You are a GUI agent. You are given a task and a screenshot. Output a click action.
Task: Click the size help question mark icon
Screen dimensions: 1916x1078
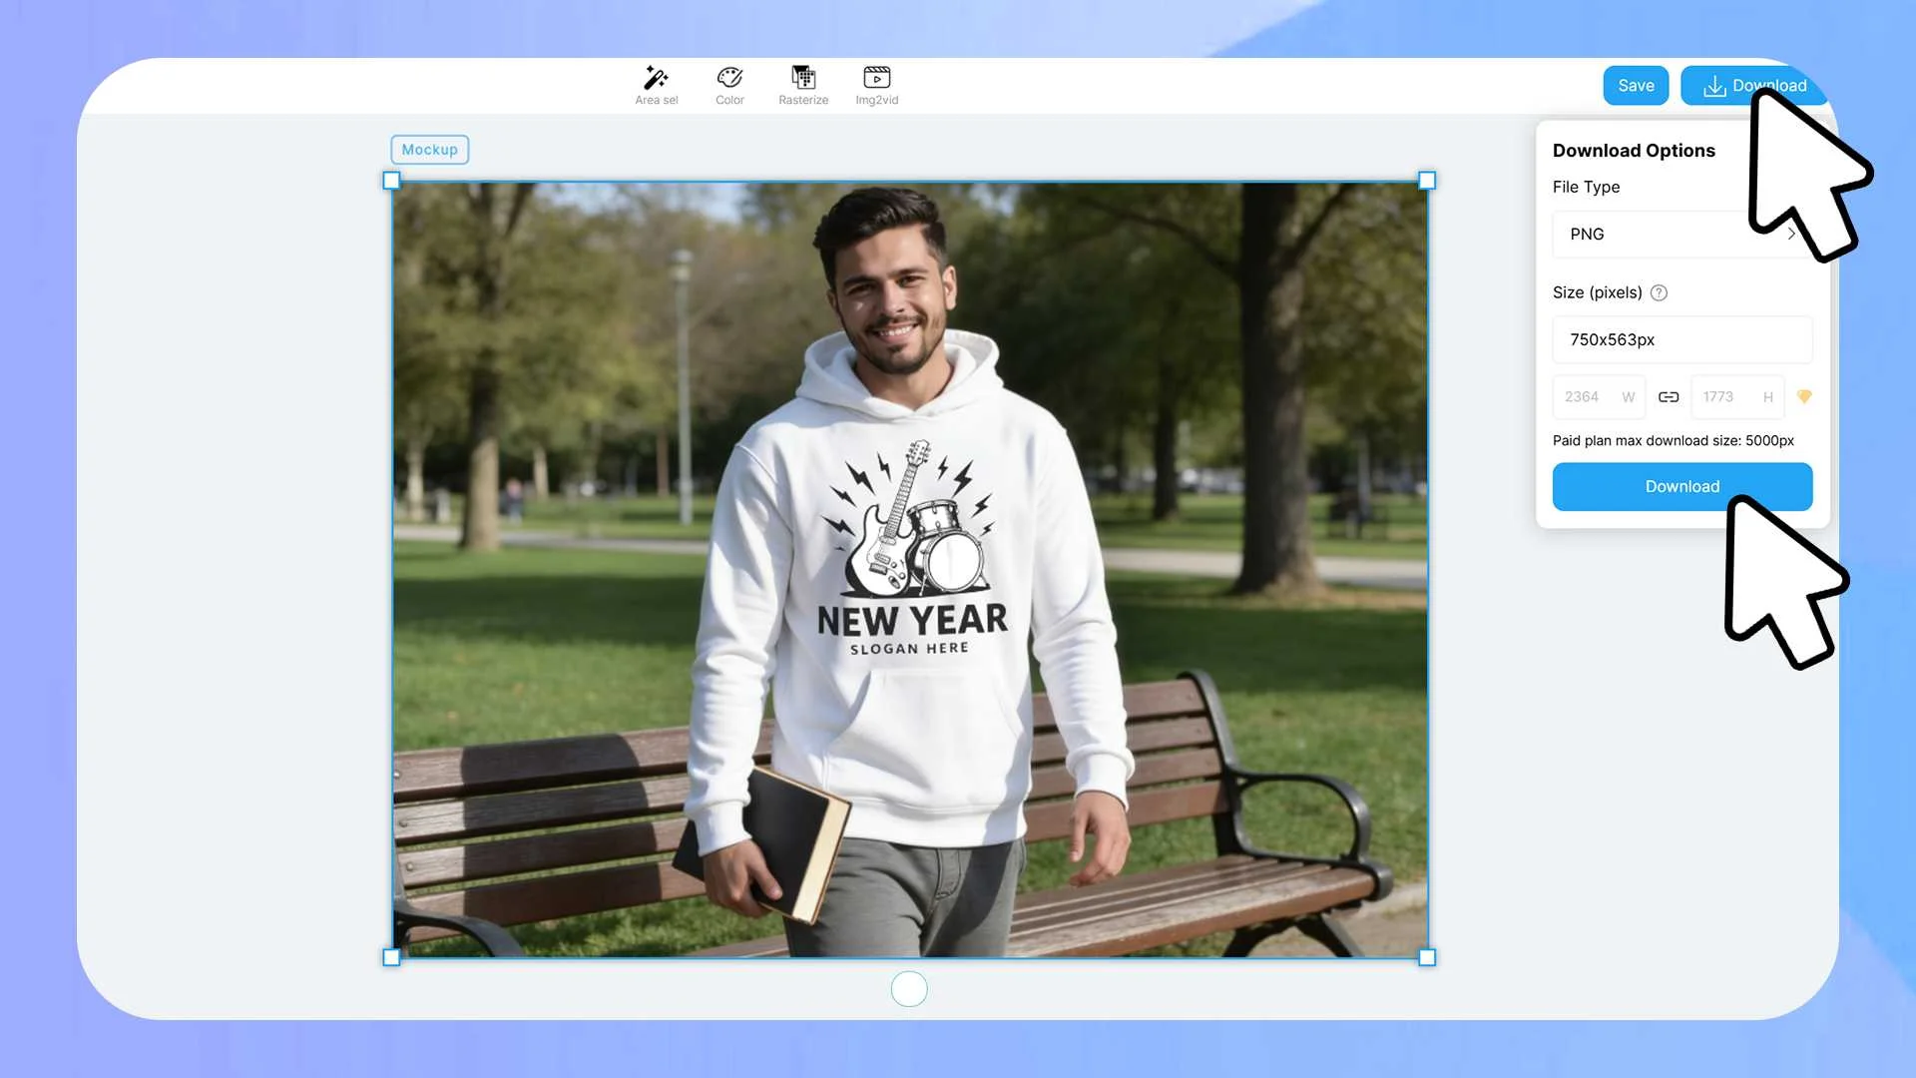[1659, 292]
